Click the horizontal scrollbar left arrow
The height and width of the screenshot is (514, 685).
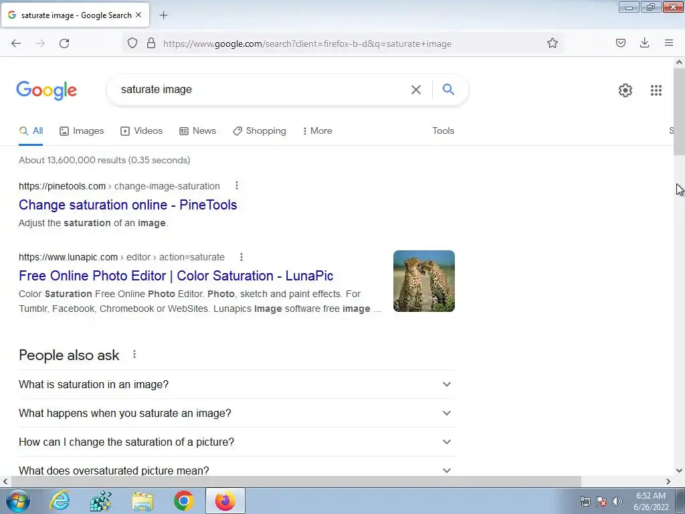pos(5,481)
